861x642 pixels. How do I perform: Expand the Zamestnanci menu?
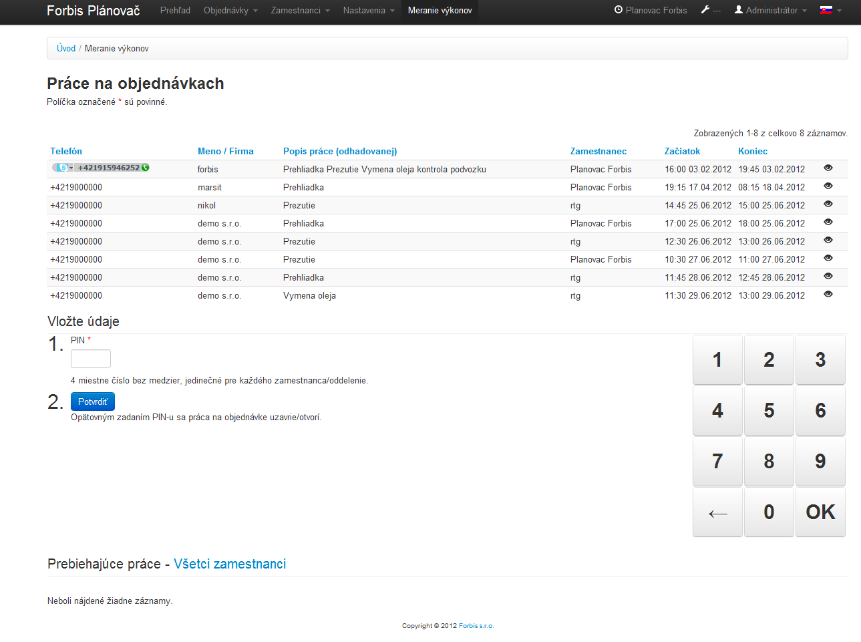pyautogui.click(x=301, y=10)
